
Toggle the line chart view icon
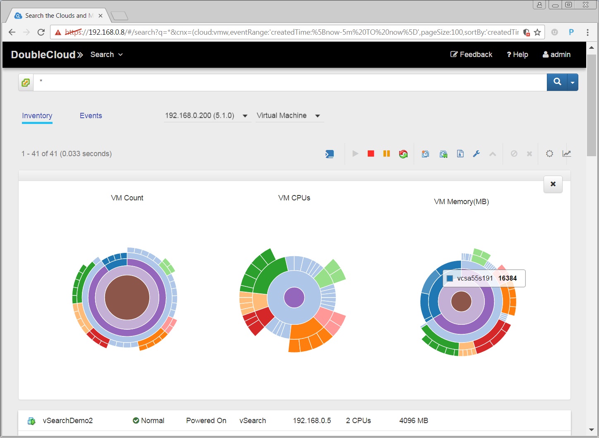(x=566, y=154)
